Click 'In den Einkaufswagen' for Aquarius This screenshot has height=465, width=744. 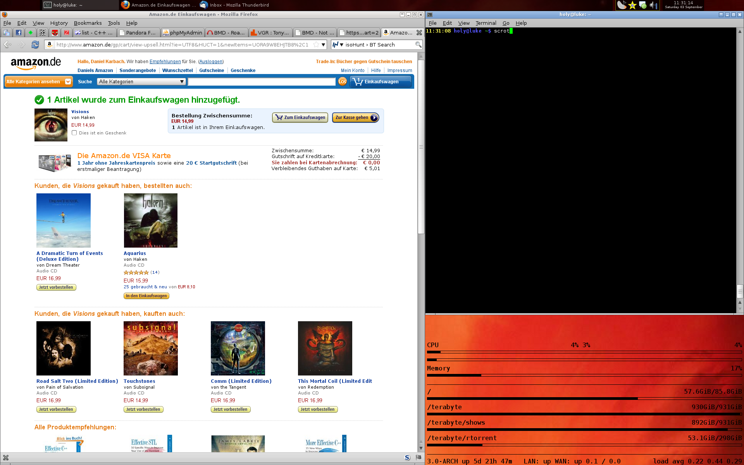tap(146, 296)
